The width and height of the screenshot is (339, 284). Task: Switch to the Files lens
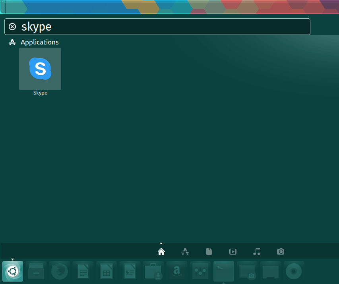(209, 251)
